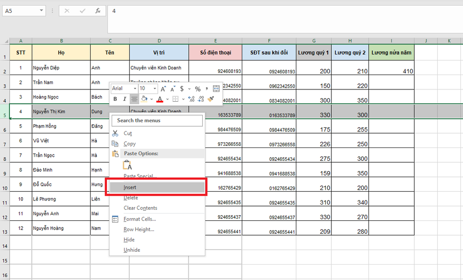Choose Cut from the context menu

157,133
